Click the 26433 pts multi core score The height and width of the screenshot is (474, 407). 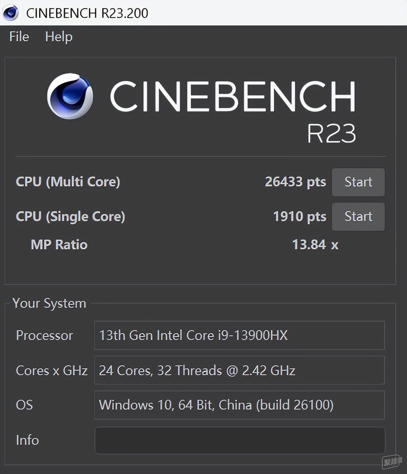click(x=296, y=182)
